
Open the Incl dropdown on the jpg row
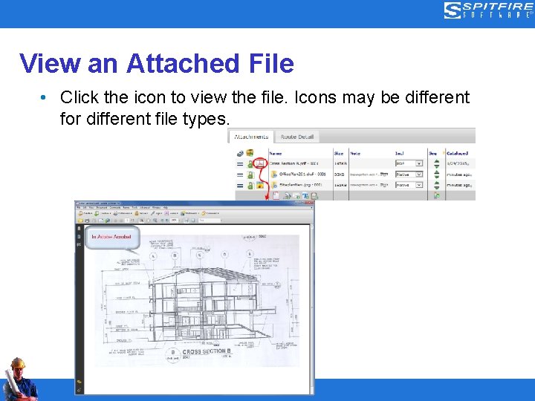point(409,185)
